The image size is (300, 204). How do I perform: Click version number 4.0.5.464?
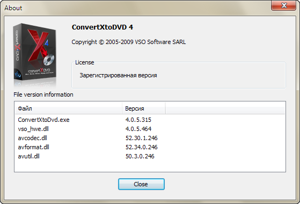pos(138,129)
